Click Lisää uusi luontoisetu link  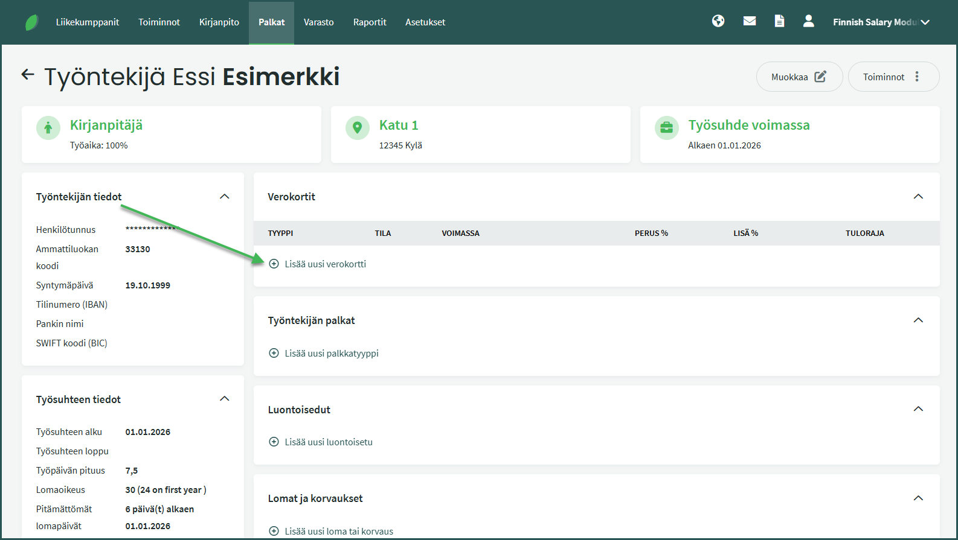(328, 442)
